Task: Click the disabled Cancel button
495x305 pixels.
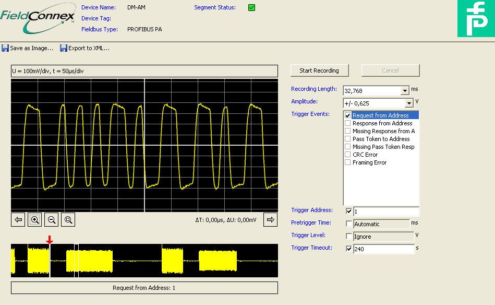Action: [391, 71]
